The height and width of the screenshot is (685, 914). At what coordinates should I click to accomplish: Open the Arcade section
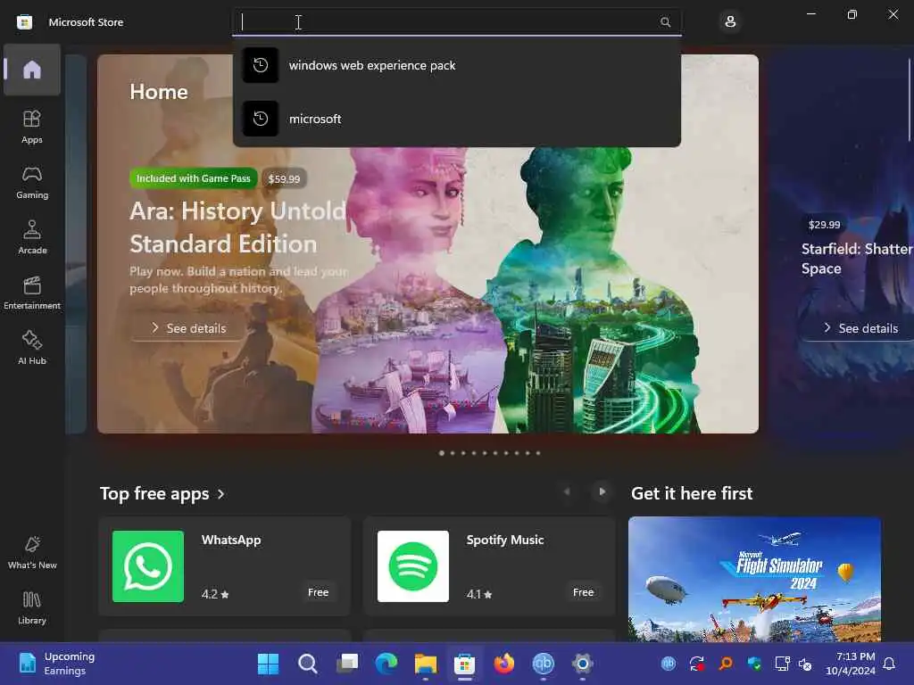point(32,237)
